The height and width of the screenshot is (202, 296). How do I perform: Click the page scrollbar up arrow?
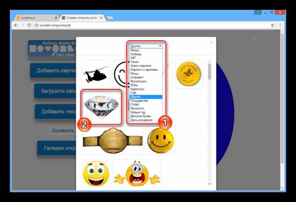point(282,31)
